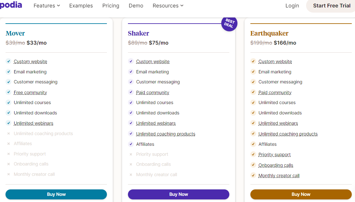Click Monthly creator call in Earthquaker plan
This screenshot has height=202, width=355.
pyautogui.click(x=279, y=175)
